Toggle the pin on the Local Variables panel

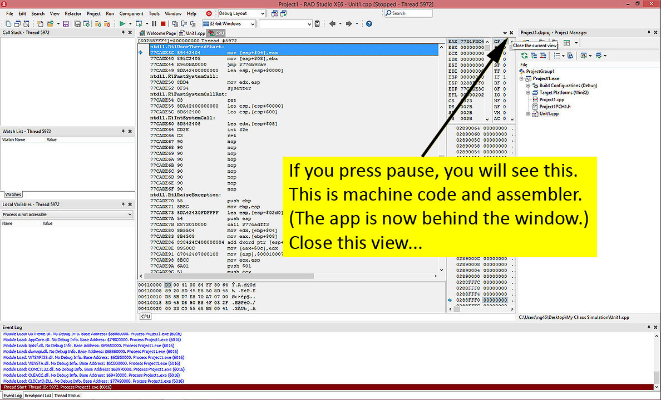pos(123,204)
